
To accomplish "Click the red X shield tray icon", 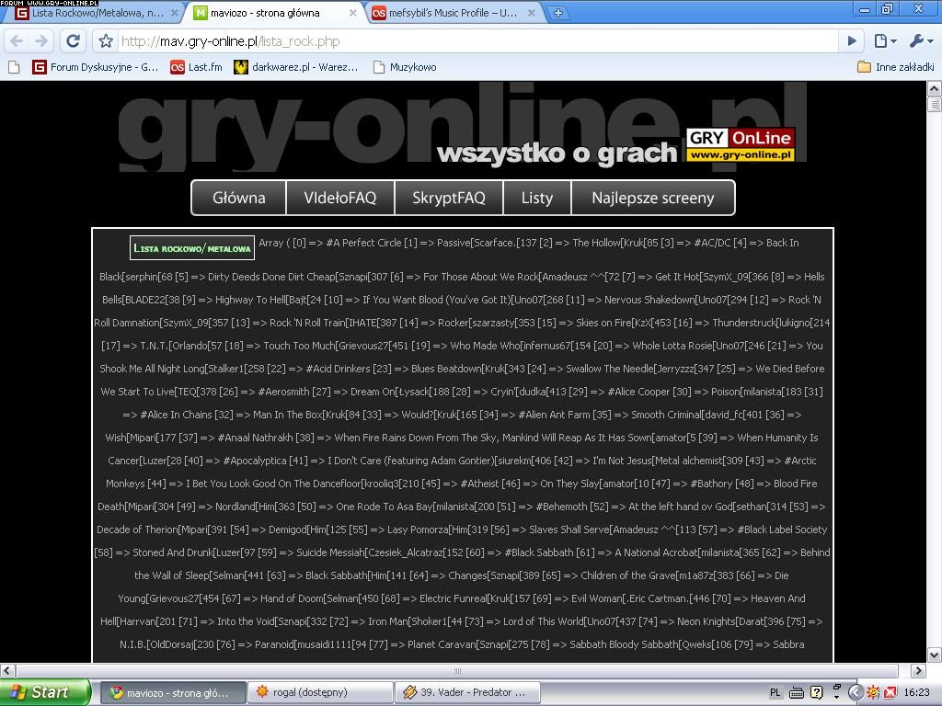I will pyautogui.click(x=890, y=693).
